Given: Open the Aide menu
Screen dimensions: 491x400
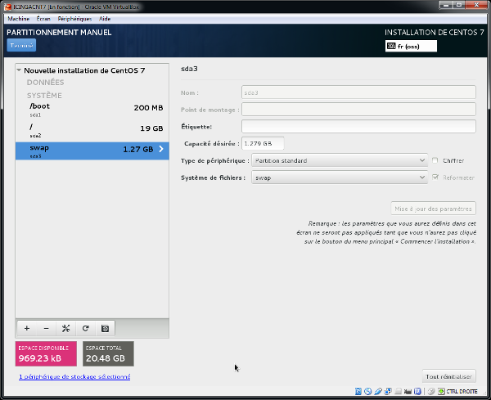Looking at the screenshot, I should click(x=105, y=19).
